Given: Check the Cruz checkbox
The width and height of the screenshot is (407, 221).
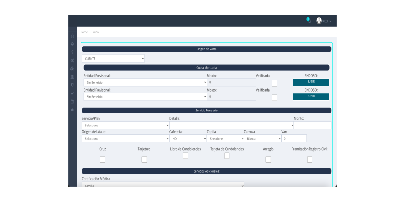Looking at the screenshot, I should (x=102, y=159).
